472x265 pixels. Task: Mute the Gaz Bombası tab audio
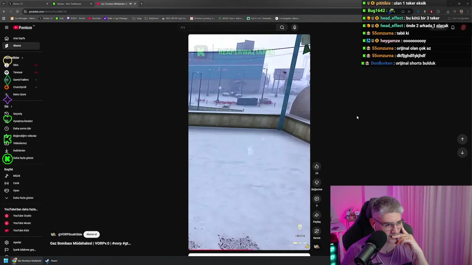(x=130, y=4)
